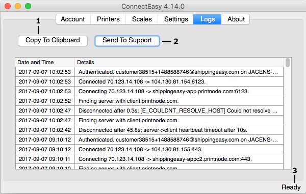This screenshot has width=306, height=194.
Task: Click the log table scrollbar thumb
Action: pyautogui.click(x=288, y=63)
